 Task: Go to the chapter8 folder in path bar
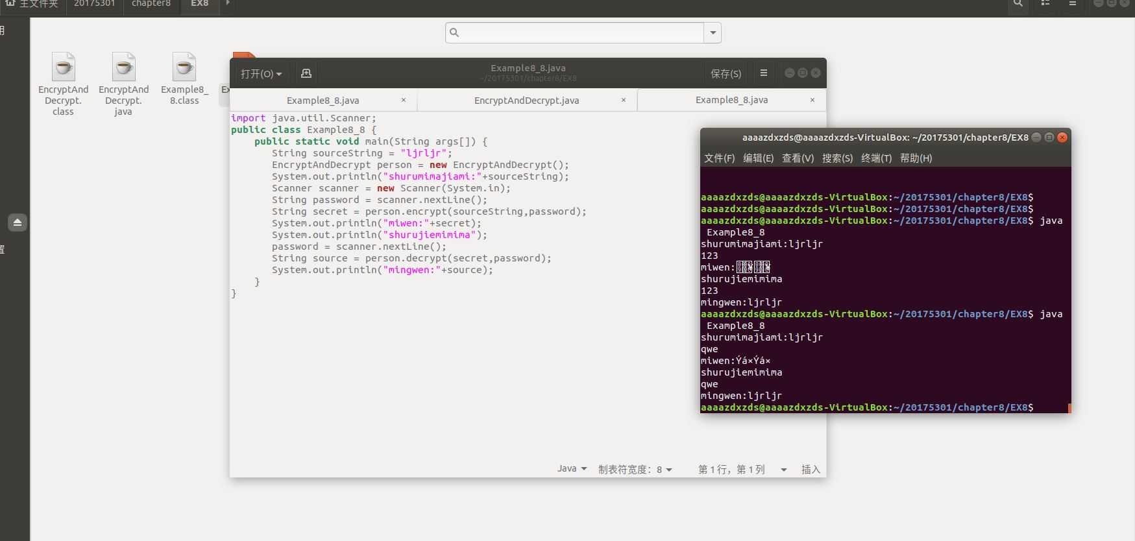tap(151, 4)
